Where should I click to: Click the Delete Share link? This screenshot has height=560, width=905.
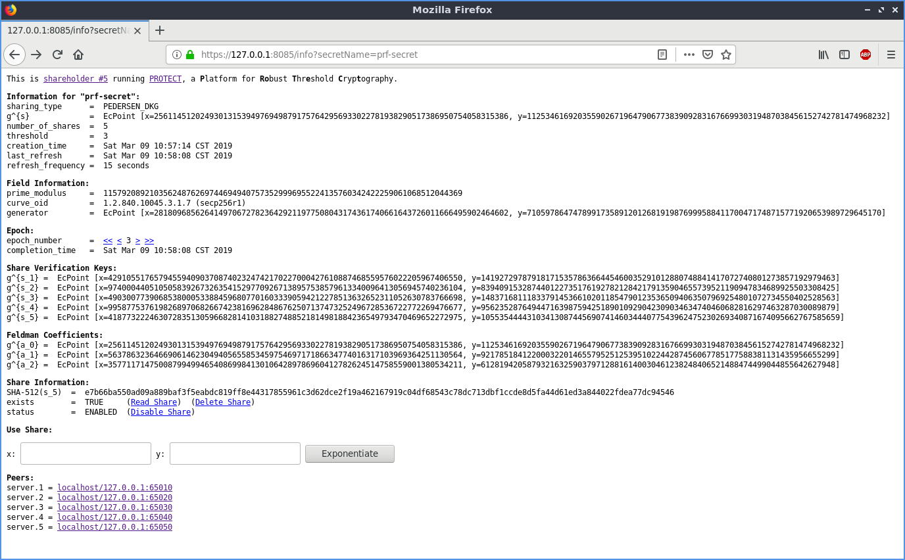pos(223,402)
